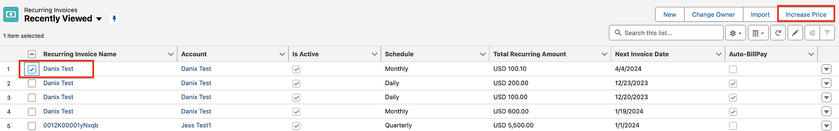Open the 0012K00001yNxqb invoice link
This screenshot has width=839, height=131.
point(71,125)
